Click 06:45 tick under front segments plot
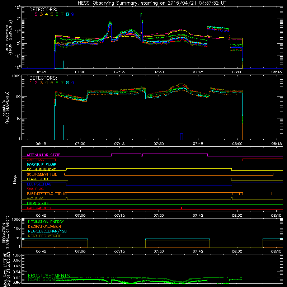The image size is (287, 287). pos(41,72)
